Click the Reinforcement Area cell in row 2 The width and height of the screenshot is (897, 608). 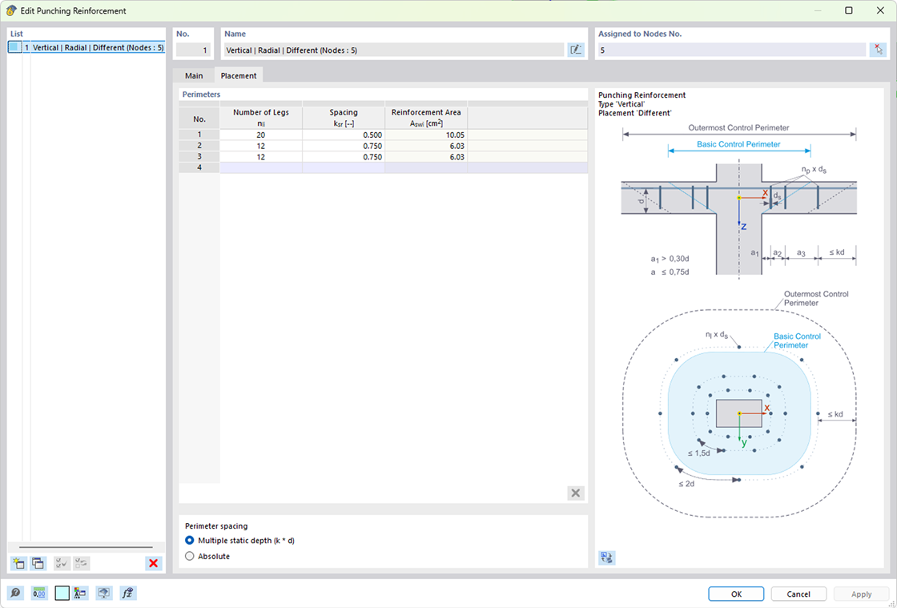click(x=426, y=146)
